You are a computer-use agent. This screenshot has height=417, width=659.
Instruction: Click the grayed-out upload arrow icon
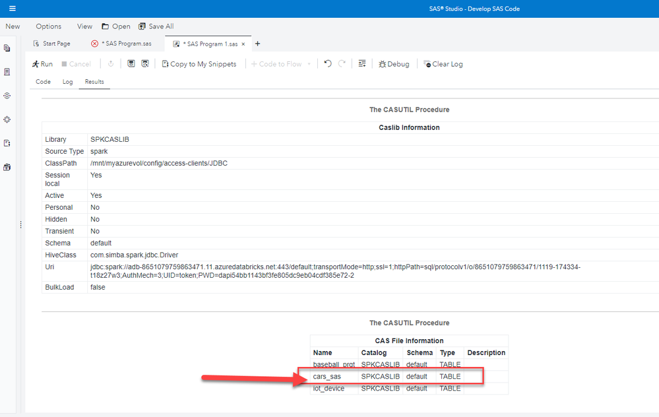pos(111,64)
